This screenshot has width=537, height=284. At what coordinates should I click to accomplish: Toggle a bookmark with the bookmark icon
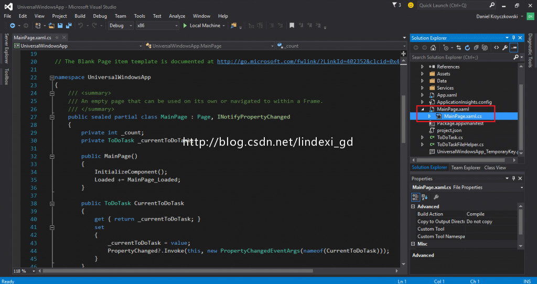click(292, 26)
